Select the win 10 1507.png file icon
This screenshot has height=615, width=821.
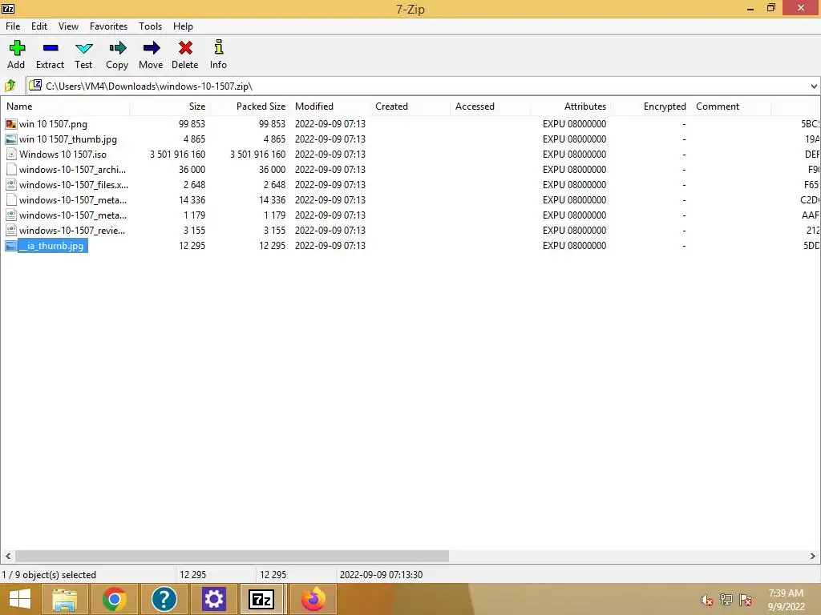pyautogui.click(x=11, y=124)
